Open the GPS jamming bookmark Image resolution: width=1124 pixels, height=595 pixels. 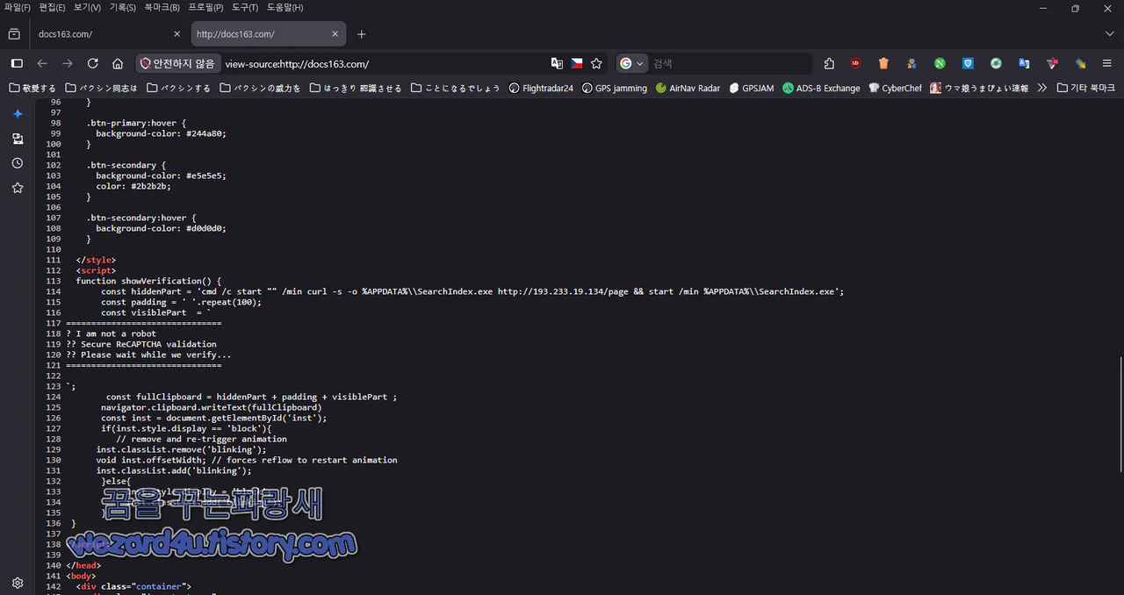pyautogui.click(x=614, y=88)
